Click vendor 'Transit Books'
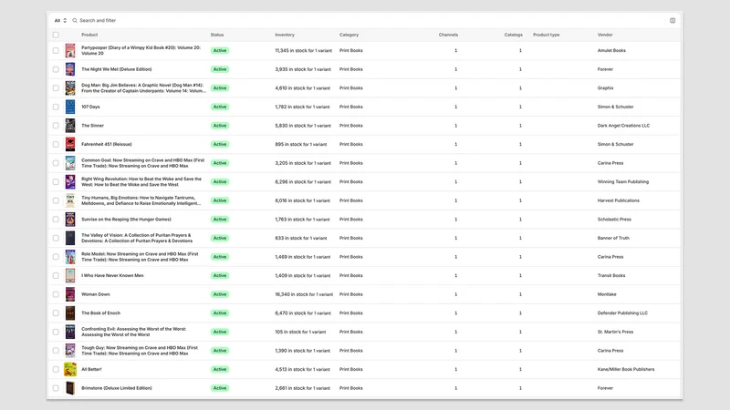This screenshot has height=410, width=730. (x=611, y=276)
